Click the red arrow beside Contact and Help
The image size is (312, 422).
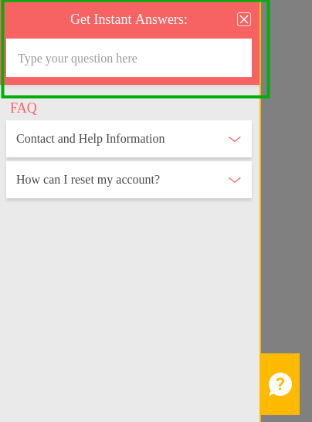tap(235, 139)
